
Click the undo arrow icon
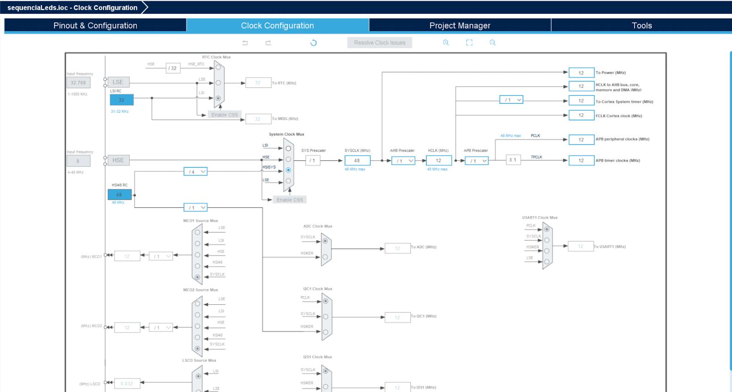pyautogui.click(x=245, y=43)
